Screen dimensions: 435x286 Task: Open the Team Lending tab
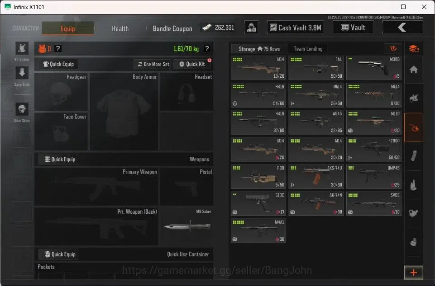[x=308, y=49]
